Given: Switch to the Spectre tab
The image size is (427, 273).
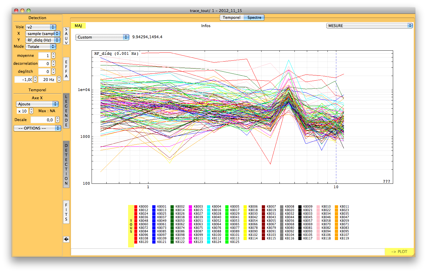Looking at the screenshot, I should (x=254, y=18).
